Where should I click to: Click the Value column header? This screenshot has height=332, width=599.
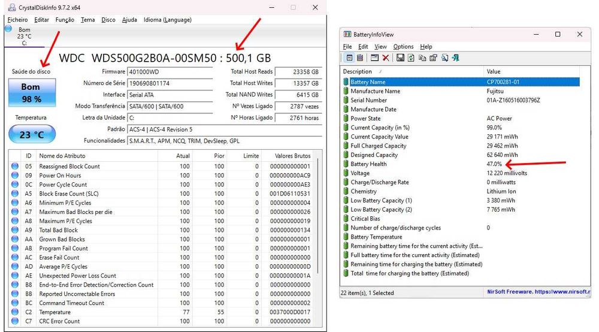tap(494, 71)
